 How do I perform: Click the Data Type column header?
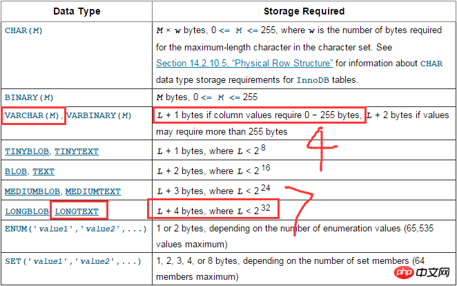(76, 12)
